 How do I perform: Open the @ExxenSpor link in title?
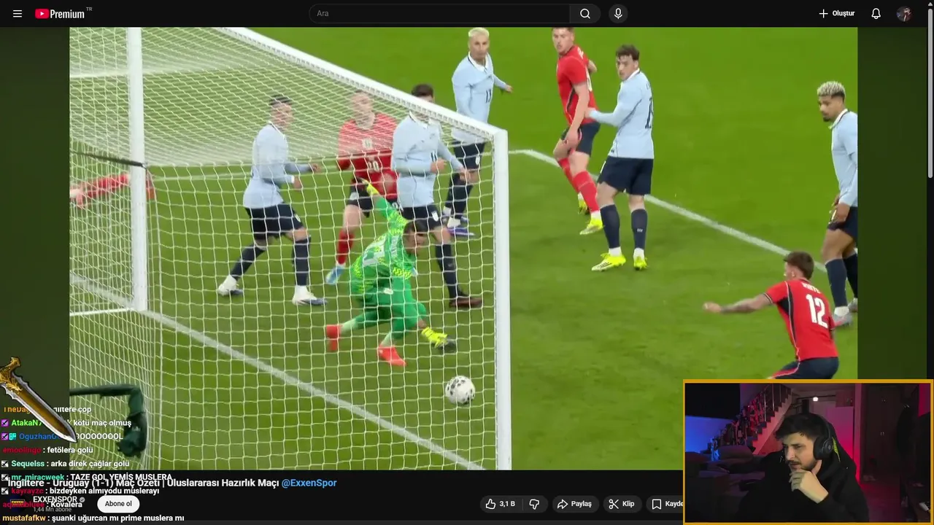coord(309,483)
